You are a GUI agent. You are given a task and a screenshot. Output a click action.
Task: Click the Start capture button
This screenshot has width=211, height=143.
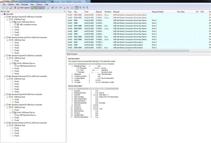coord(23,8)
